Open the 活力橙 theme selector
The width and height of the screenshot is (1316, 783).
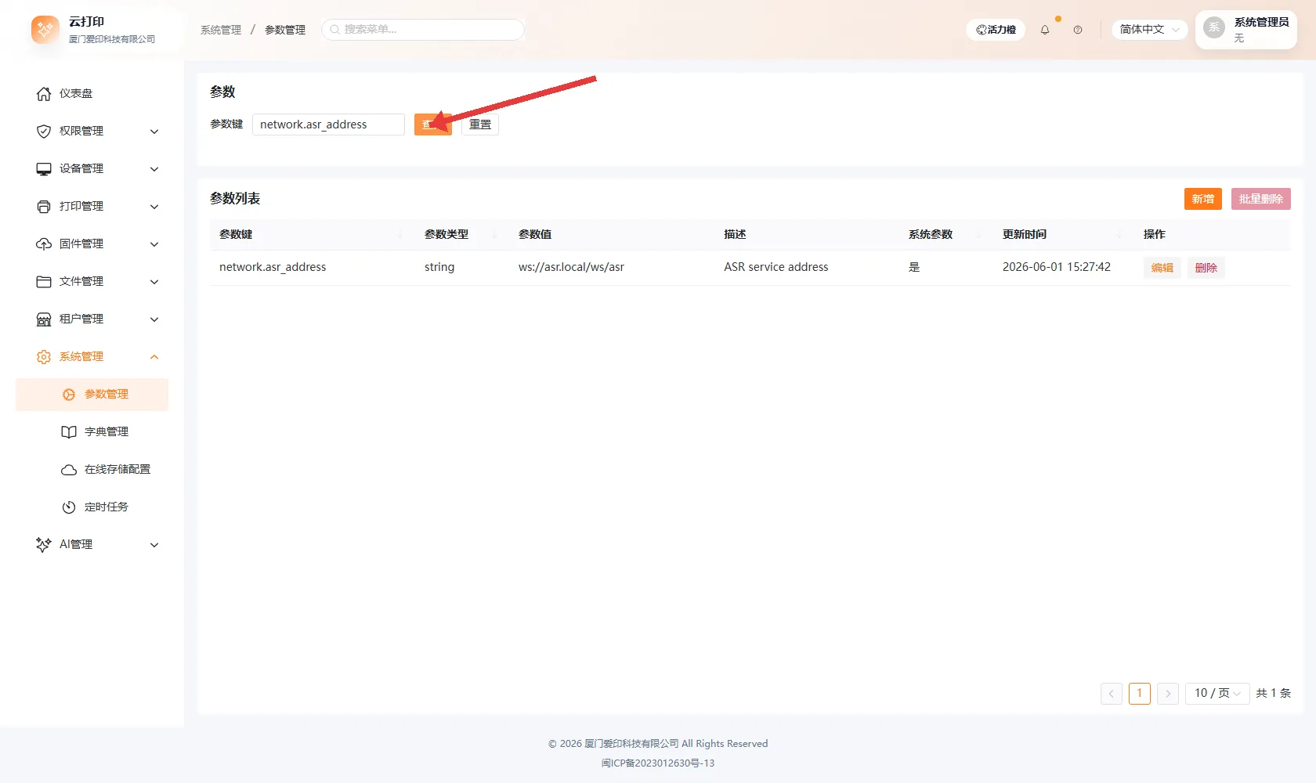(x=996, y=30)
